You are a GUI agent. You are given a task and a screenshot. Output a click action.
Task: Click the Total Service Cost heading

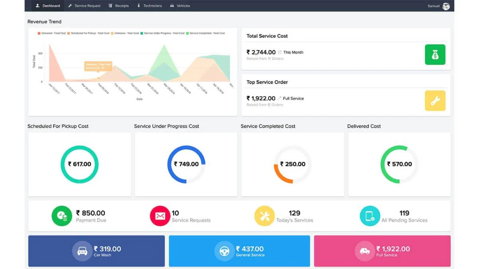[267, 36]
